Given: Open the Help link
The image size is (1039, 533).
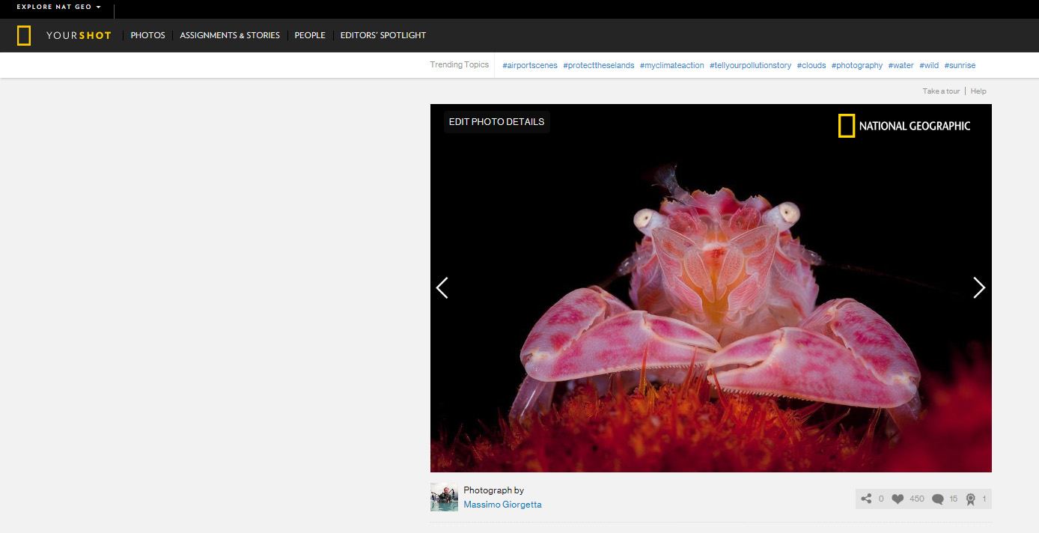Looking at the screenshot, I should 978,91.
